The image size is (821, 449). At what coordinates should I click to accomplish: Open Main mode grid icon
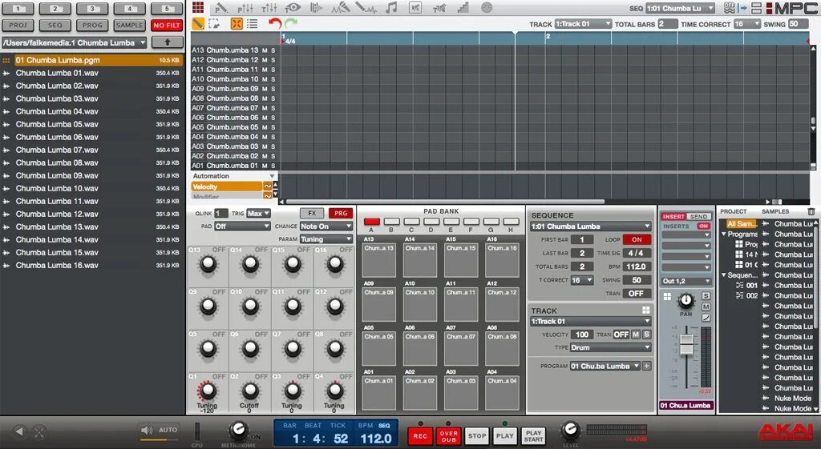tap(198, 7)
